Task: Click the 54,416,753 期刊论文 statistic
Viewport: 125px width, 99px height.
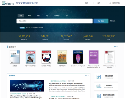Action: tap(24, 38)
